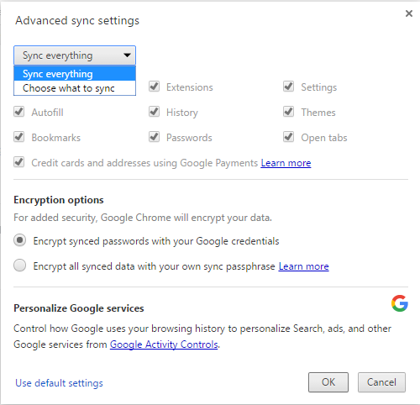Screen dimensions: 420x405
Task: Toggle the Themes checkbox
Action: pyautogui.click(x=288, y=112)
